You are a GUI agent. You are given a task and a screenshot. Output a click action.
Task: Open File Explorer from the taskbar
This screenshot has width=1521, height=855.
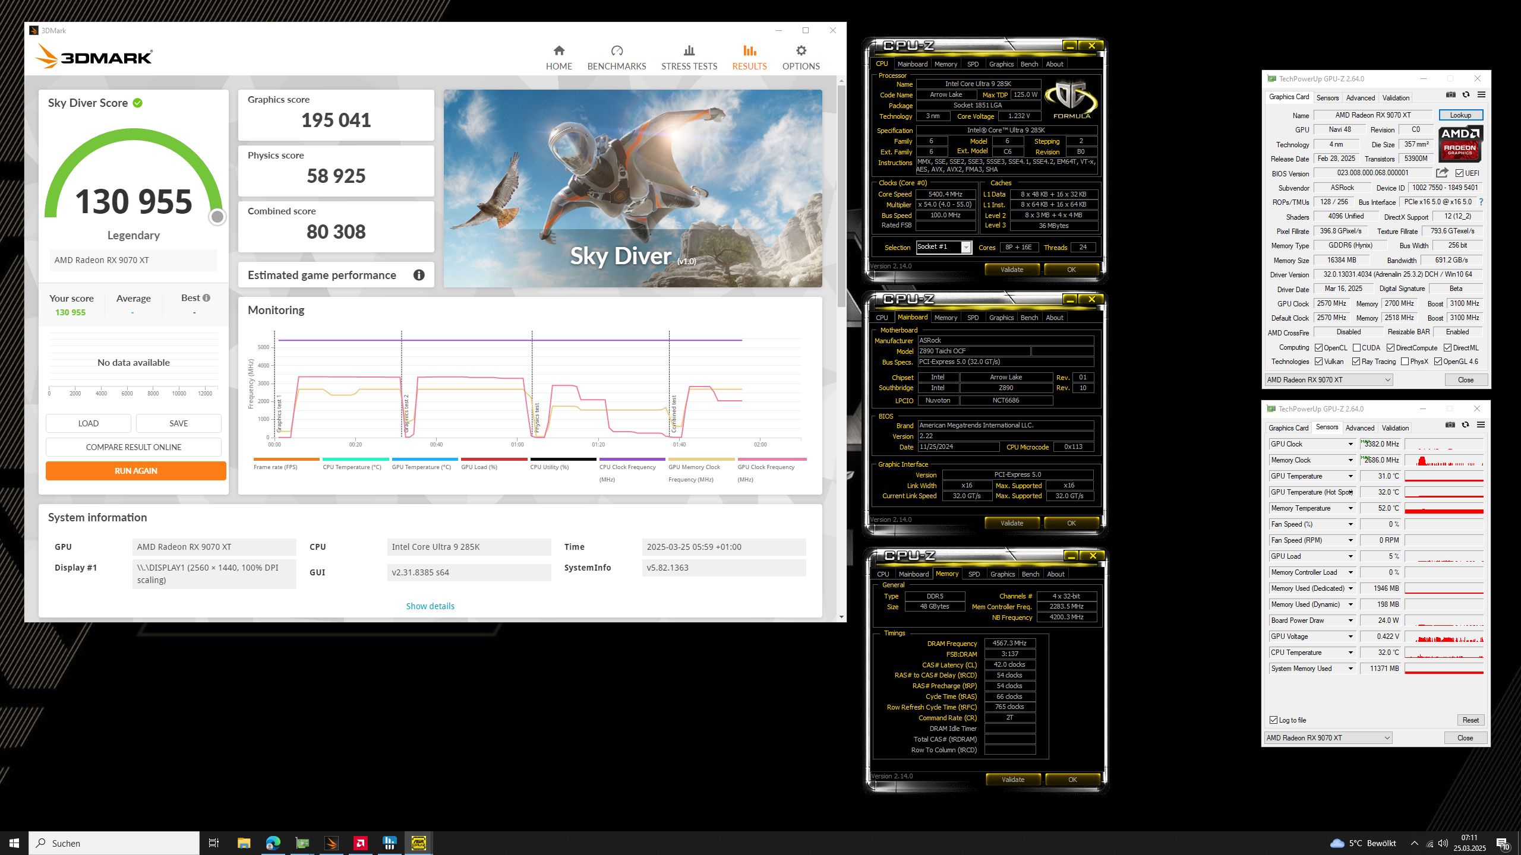(x=244, y=843)
